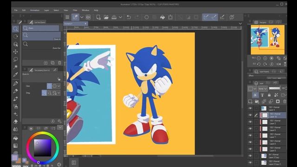
Task: Select the Move layer tool
Action: [x=15, y=51]
